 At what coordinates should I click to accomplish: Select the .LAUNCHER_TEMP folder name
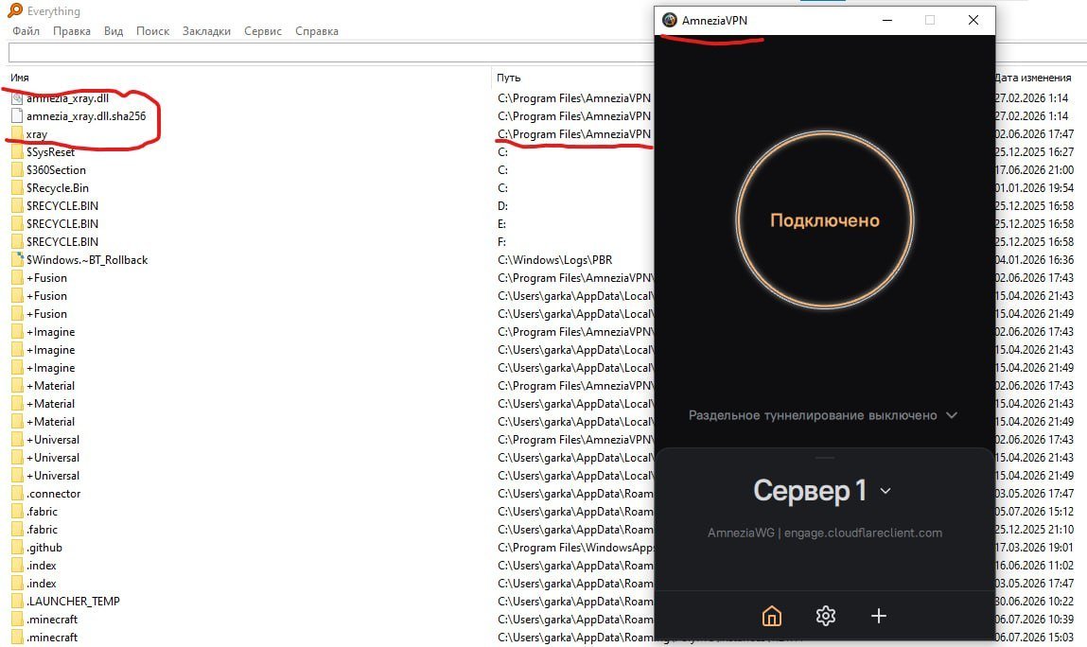point(73,602)
